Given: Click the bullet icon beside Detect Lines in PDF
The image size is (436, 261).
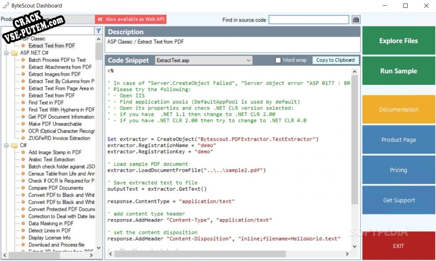Looking at the screenshot, I should point(23,230).
